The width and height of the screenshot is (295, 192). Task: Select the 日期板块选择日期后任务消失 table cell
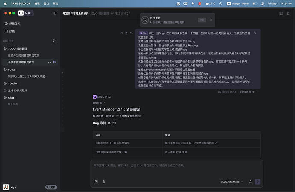click(x=127, y=143)
